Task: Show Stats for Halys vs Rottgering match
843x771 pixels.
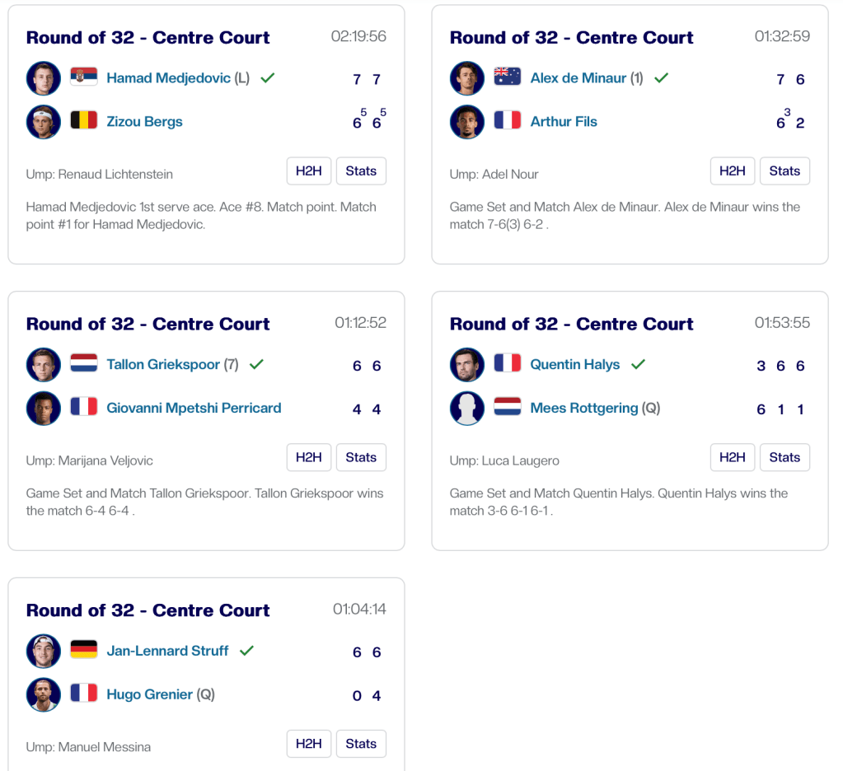Action: tap(784, 457)
